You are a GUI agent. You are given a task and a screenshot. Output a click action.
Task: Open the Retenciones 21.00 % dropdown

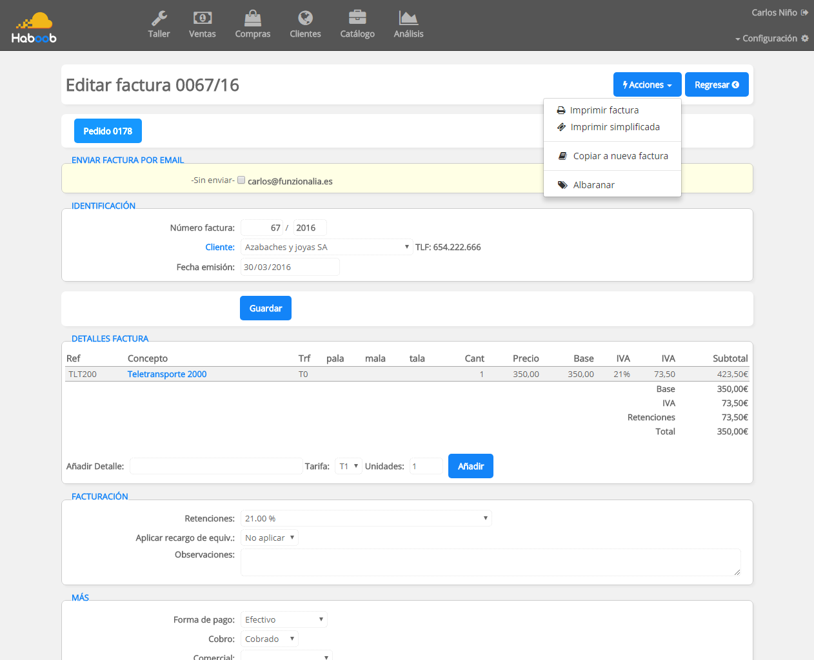[366, 518]
